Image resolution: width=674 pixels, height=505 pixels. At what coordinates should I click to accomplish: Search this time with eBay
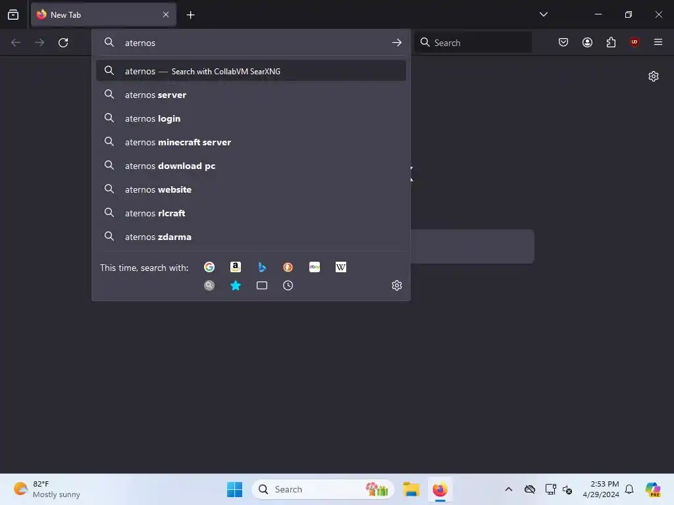pyautogui.click(x=314, y=267)
